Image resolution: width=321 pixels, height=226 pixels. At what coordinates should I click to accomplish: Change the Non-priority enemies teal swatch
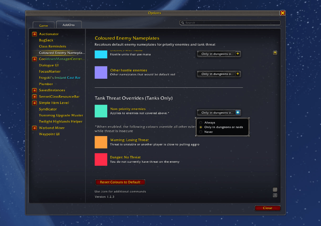(x=101, y=111)
